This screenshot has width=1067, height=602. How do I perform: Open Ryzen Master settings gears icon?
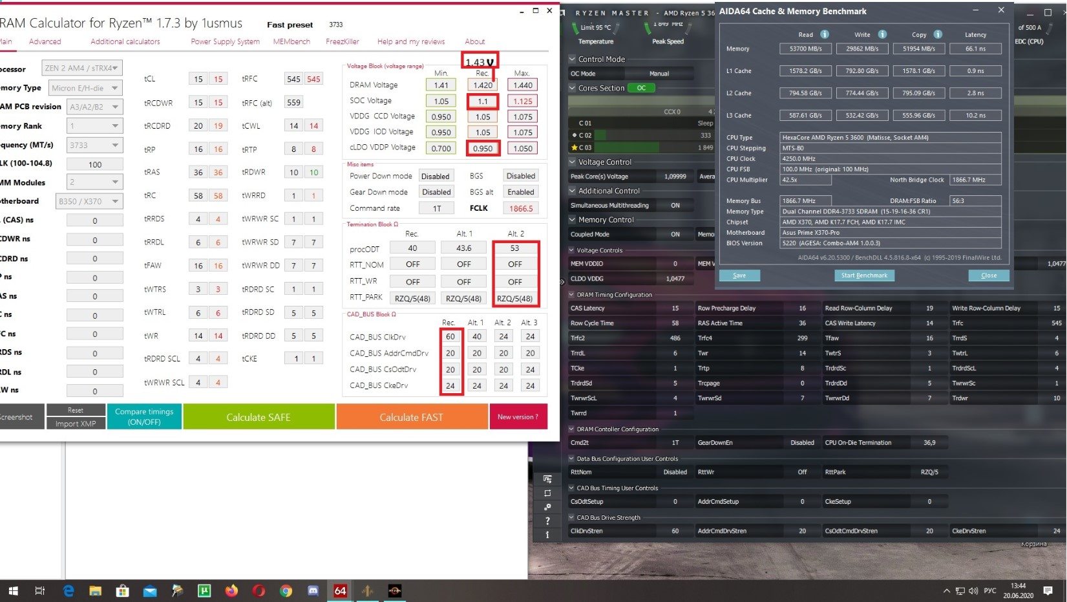click(x=547, y=507)
